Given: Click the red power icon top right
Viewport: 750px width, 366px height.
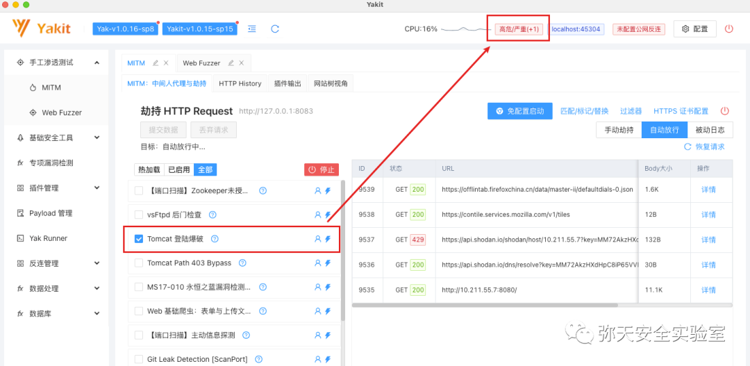Looking at the screenshot, I should (728, 28).
